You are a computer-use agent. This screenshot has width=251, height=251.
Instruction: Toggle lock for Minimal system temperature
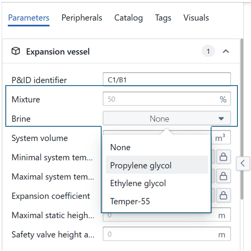(x=223, y=157)
